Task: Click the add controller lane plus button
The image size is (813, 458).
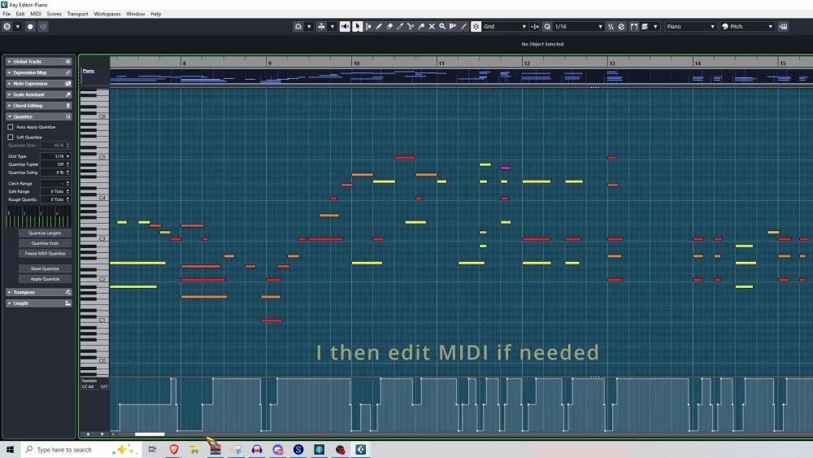Action: coord(88,434)
